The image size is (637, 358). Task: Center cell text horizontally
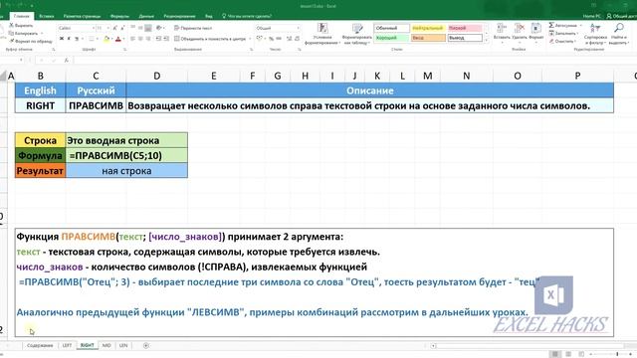pyautogui.click(x=140, y=39)
